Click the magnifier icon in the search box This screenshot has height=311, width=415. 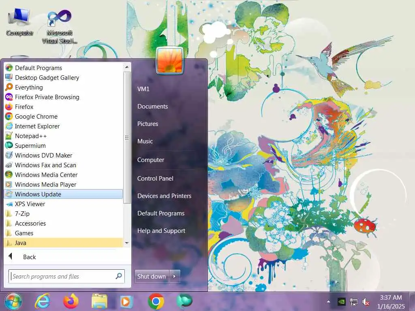click(x=119, y=276)
